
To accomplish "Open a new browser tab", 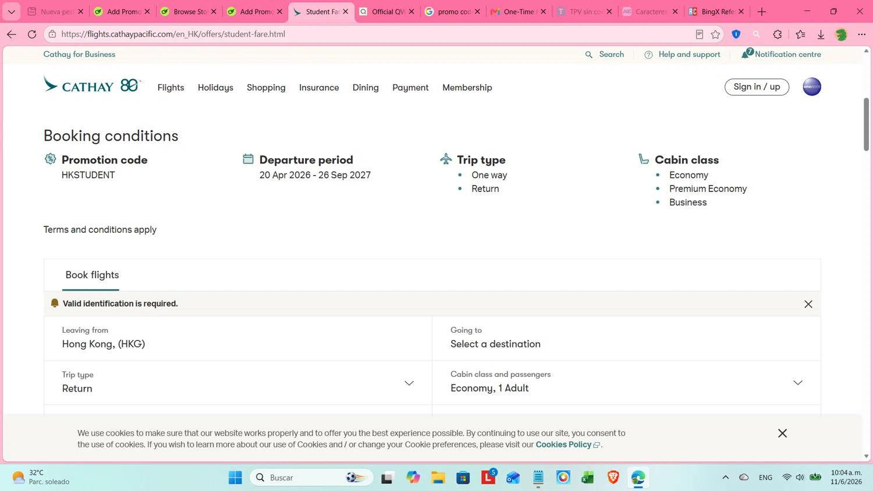I will coord(762,12).
